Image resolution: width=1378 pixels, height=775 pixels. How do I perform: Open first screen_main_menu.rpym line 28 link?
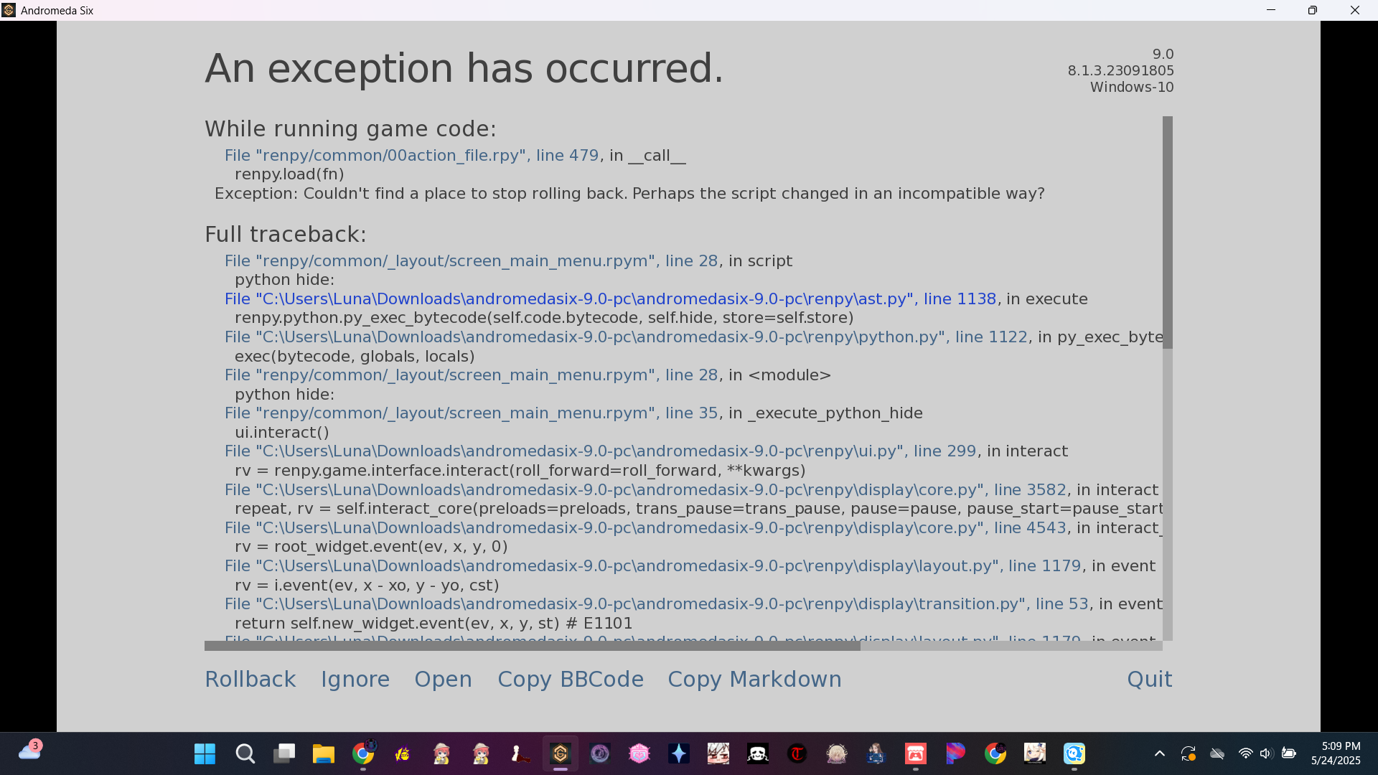point(471,260)
